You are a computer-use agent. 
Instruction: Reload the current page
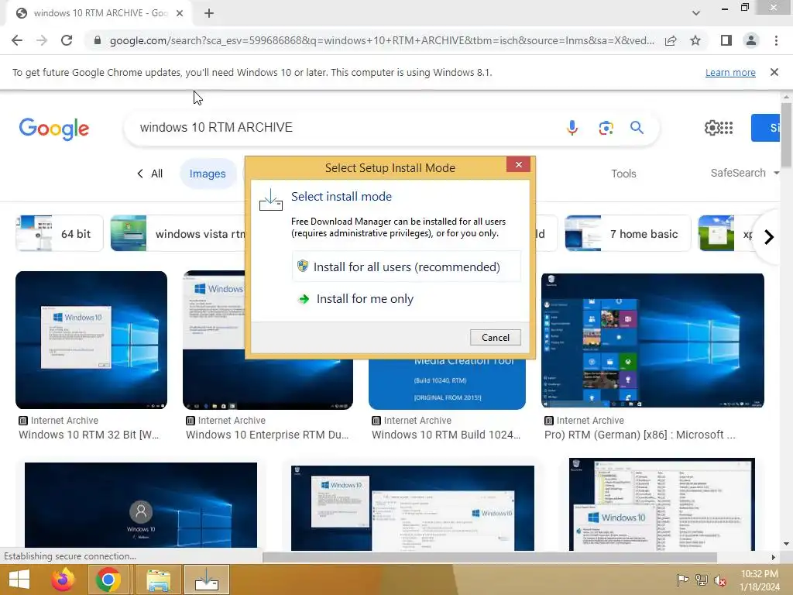[67, 40]
